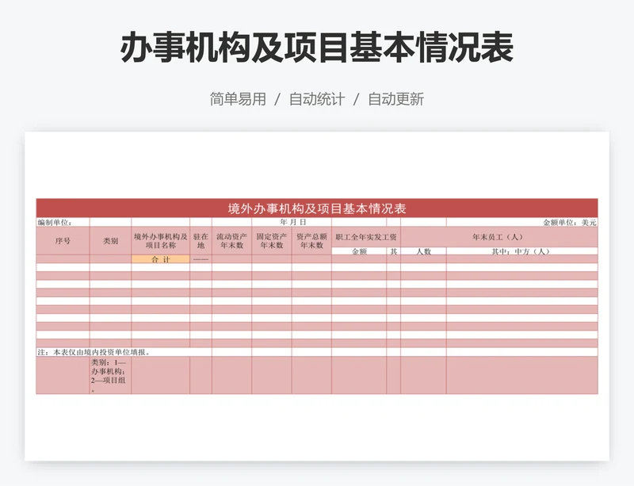The width and height of the screenshot is (634, 486).
Task: Click the 金额单位:美元 cell
Action: click(x=522, y=222)
